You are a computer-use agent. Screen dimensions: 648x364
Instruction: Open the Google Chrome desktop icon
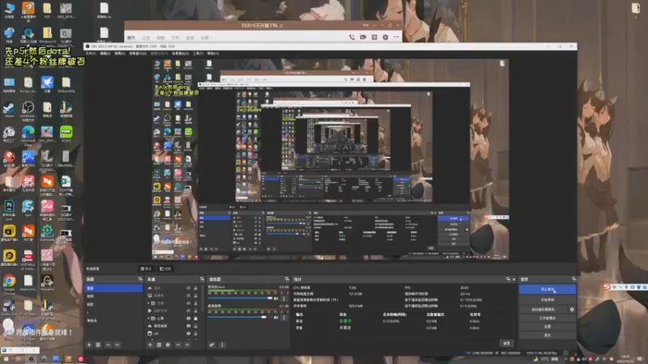pyautogui.click(x=9, y=285)
